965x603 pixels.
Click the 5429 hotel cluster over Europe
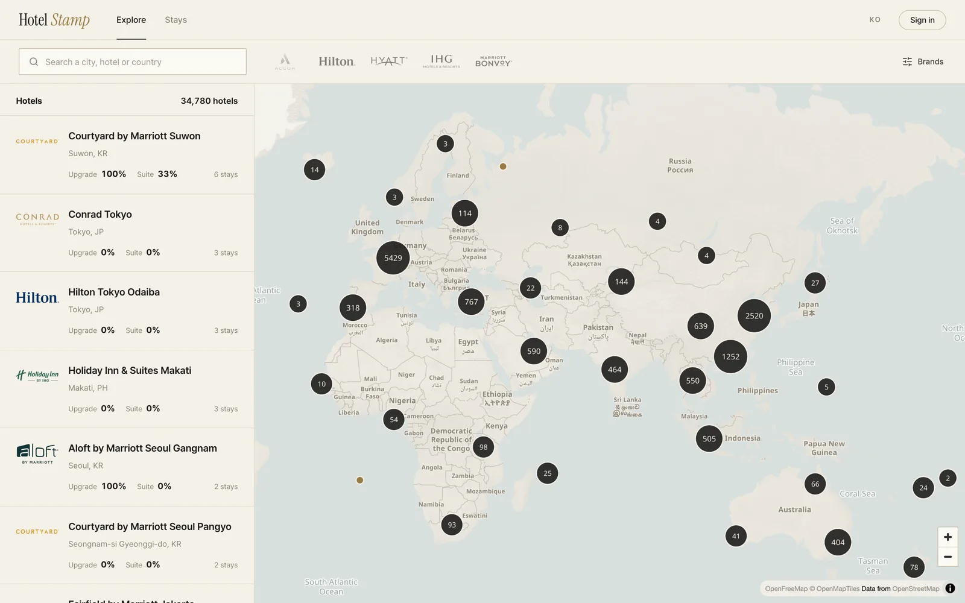tap(393, 257)
